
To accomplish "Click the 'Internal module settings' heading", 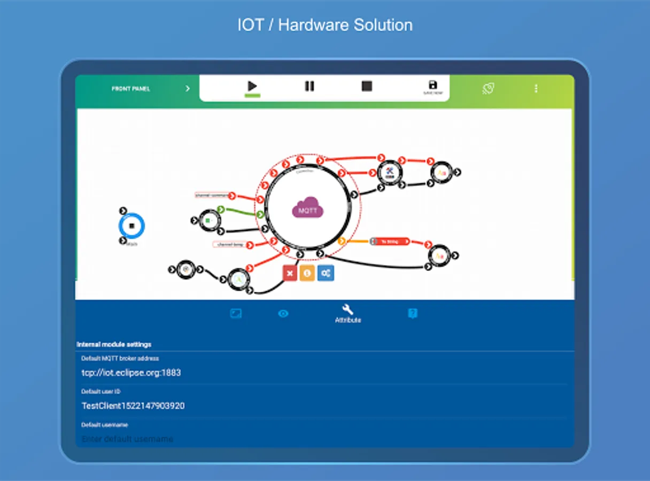I will (x=114, y=344).
